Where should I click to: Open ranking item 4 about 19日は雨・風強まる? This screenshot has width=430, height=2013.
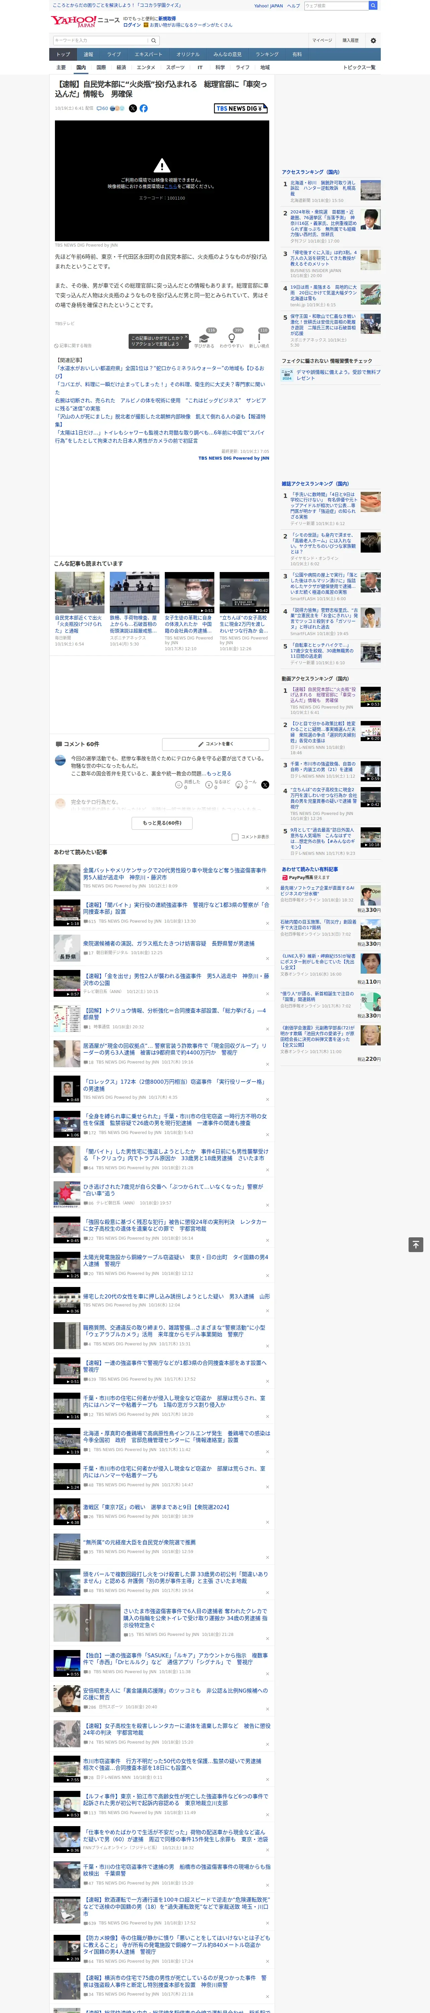[323, 293]
